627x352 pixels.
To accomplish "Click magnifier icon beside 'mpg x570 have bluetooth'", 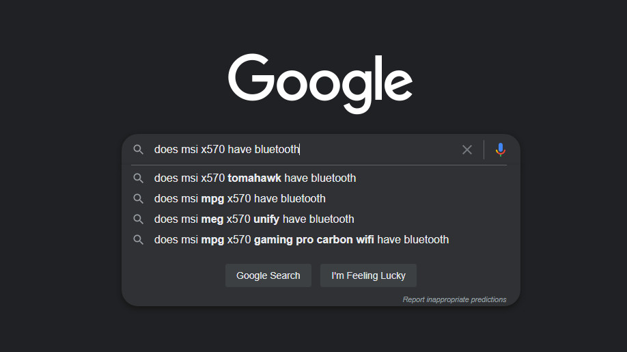I will coord(139,198).
